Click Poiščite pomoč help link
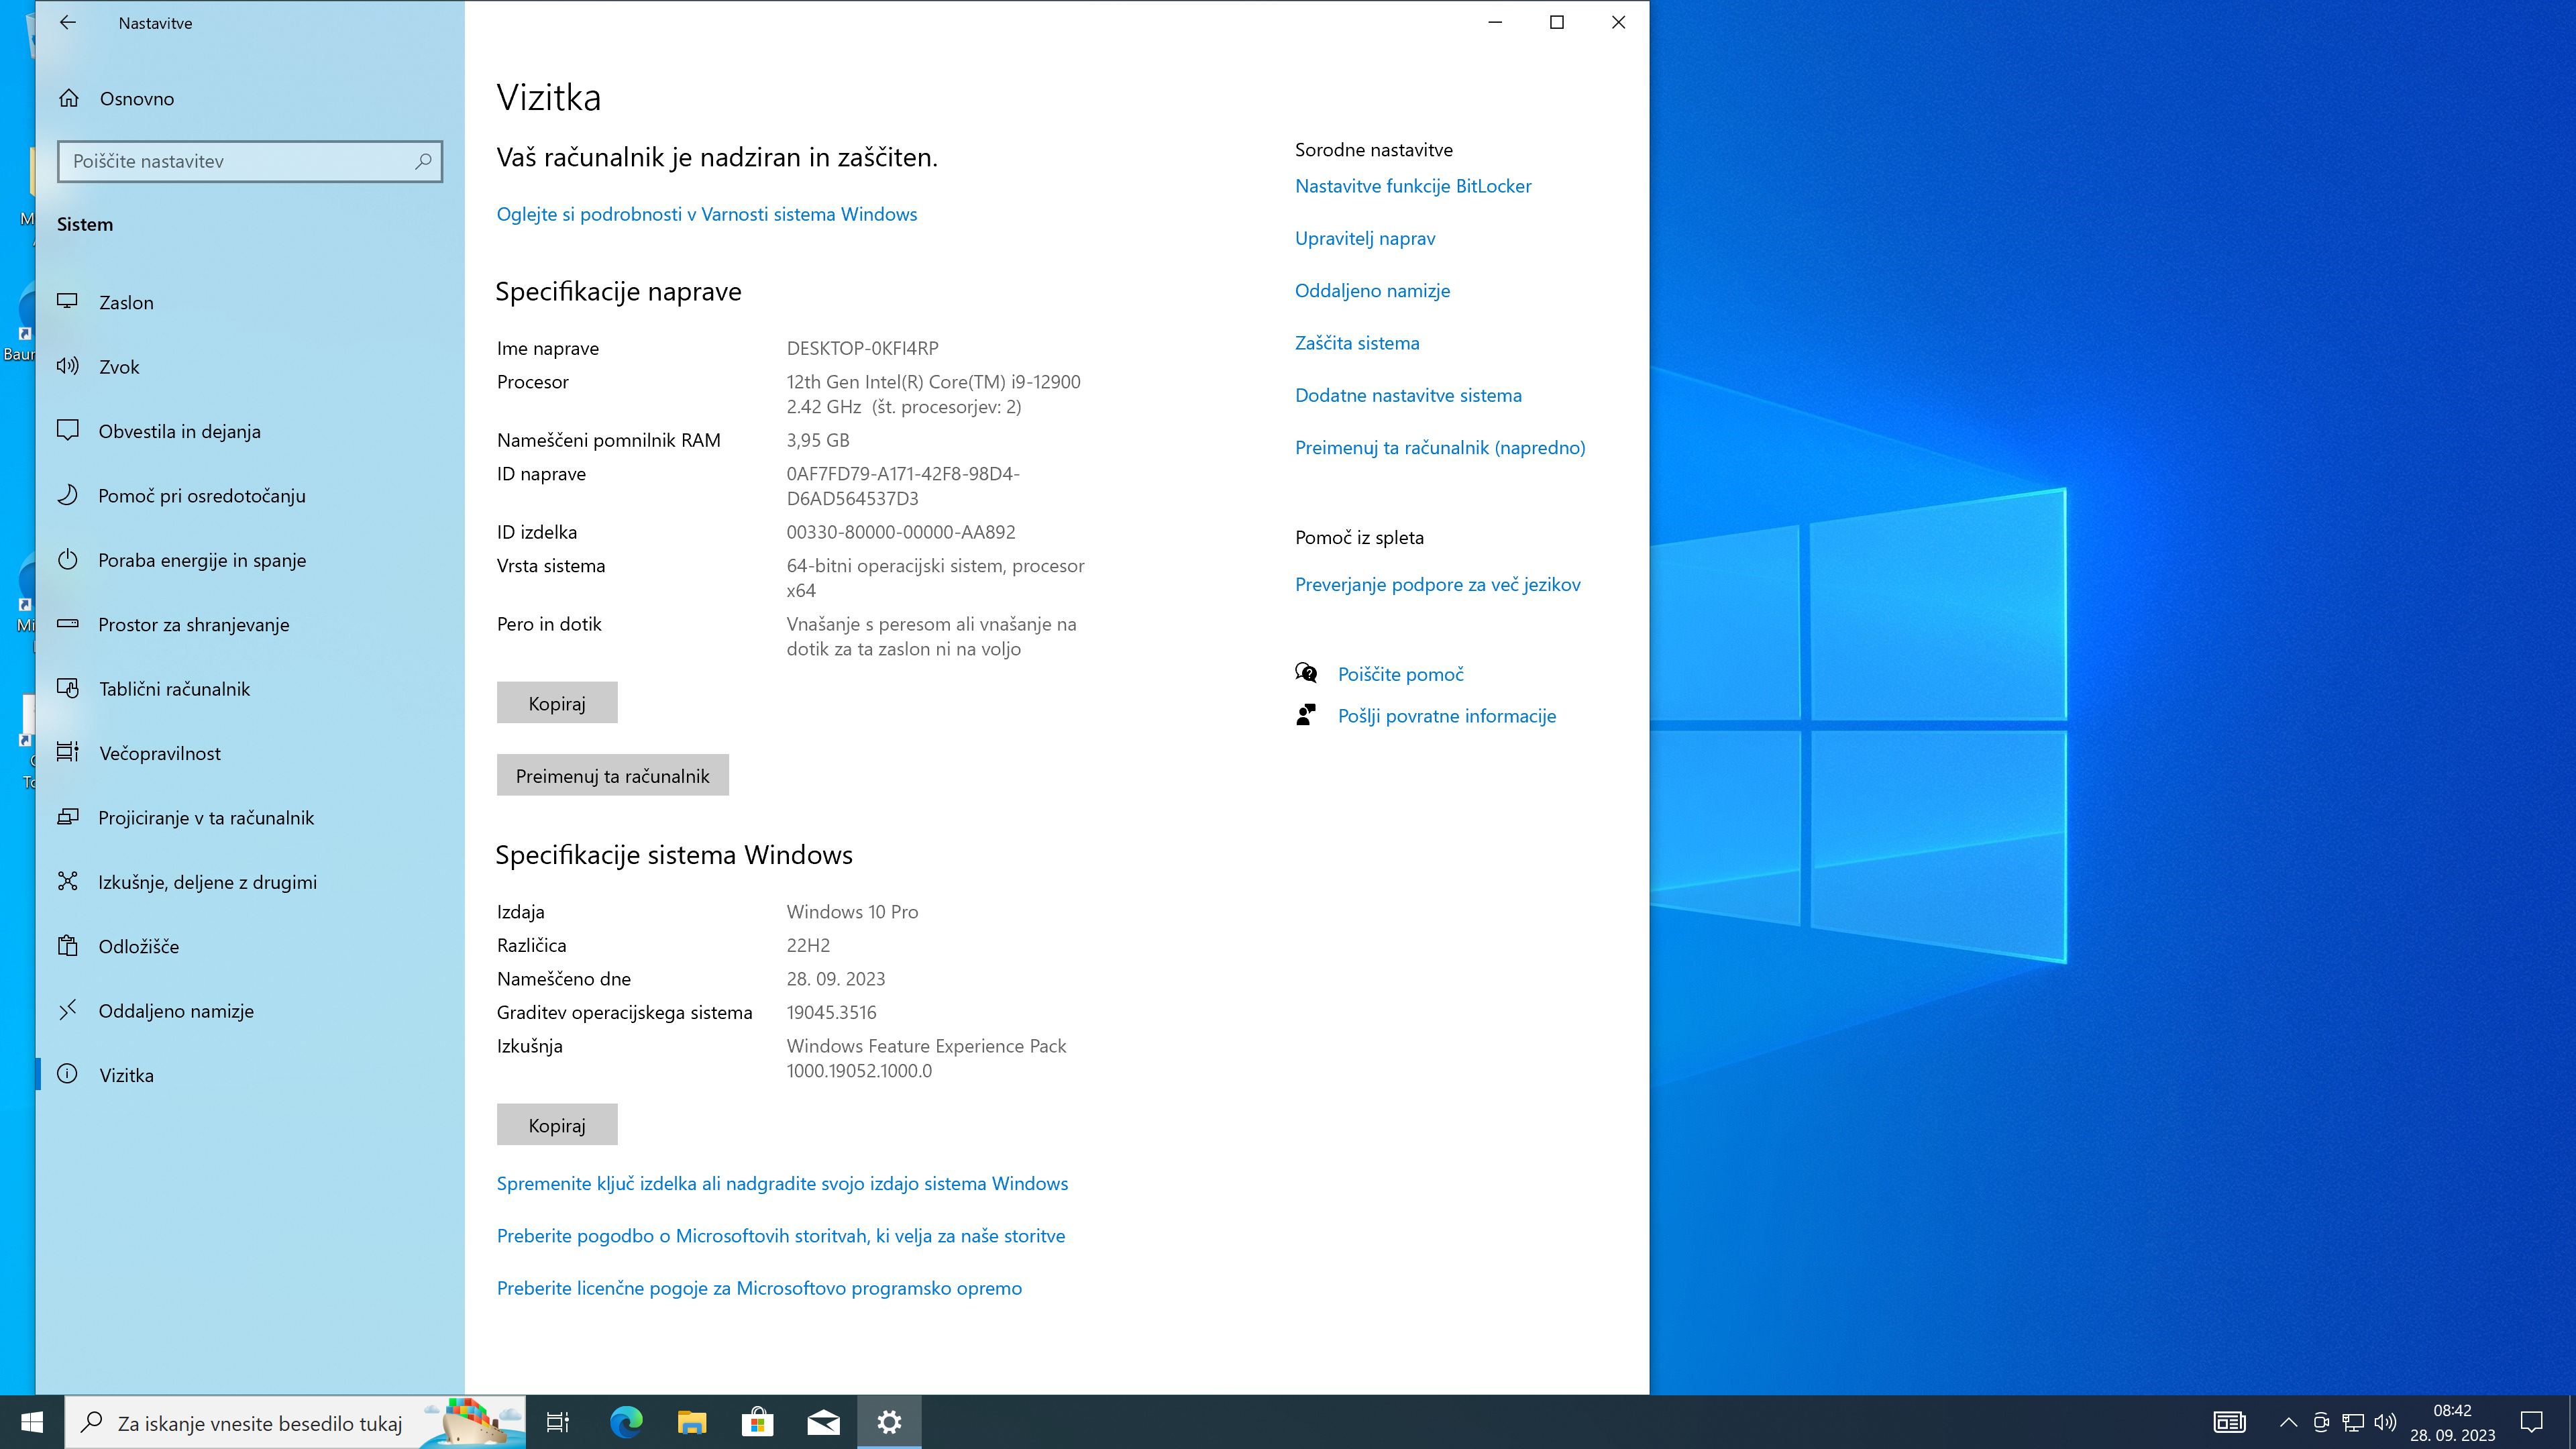Screen dimensions: 2576x1449 click(1400, 674)
